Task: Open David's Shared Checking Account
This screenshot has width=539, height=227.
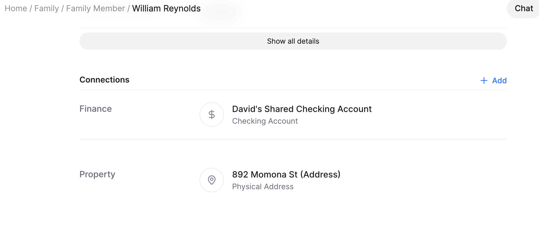Action: (302, 109)
